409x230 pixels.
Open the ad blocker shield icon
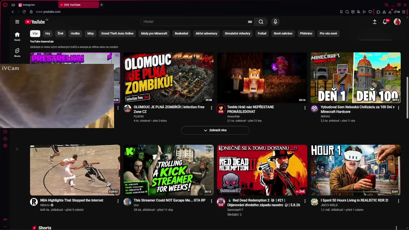click(x=353, y=12)
